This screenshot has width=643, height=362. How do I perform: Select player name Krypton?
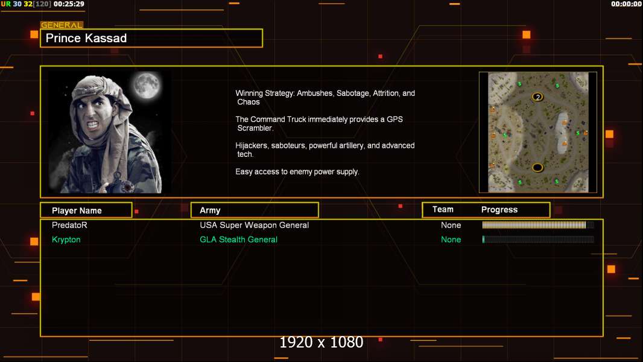(x=66, y=240)
